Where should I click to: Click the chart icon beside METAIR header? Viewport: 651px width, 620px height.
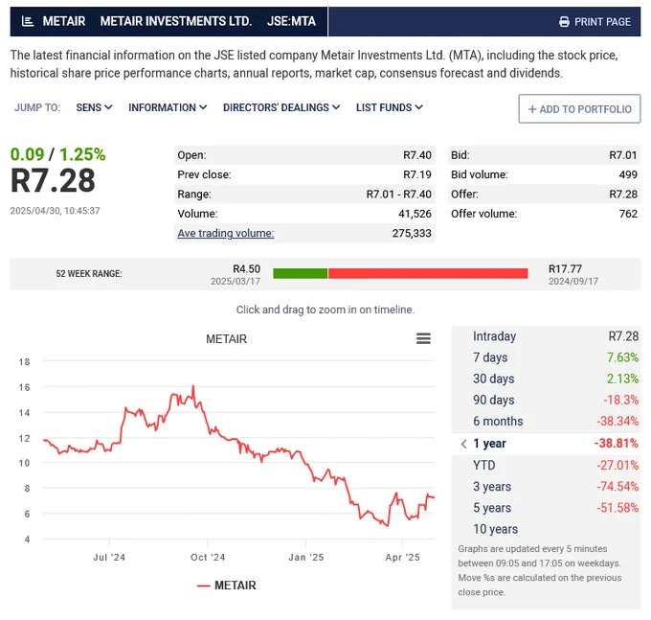(28, 21)
